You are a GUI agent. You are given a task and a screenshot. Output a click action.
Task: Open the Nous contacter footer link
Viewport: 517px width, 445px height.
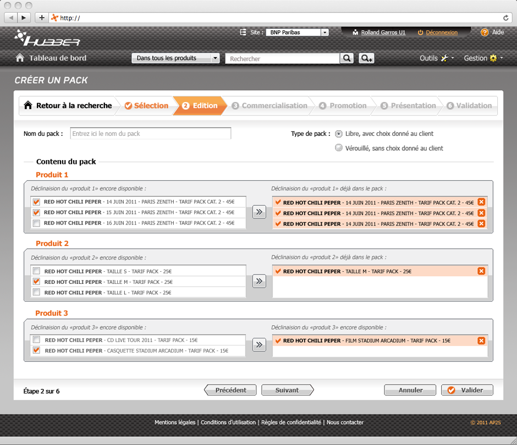coord(345,422)
